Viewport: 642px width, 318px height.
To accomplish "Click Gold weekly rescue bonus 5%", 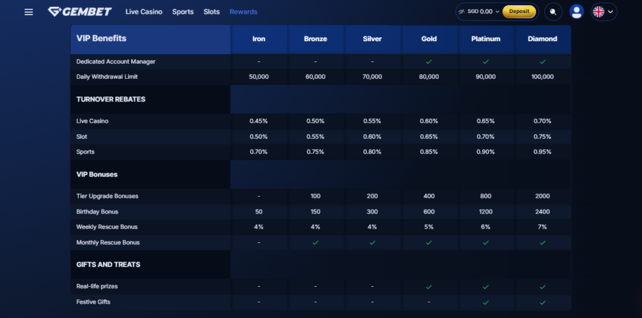I will point(429,227).
